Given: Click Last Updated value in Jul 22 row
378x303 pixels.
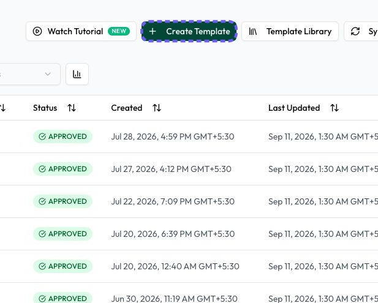Looking at the screenshot, I should coord(323,201).
